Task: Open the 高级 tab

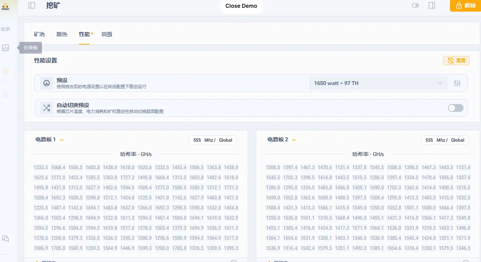Action: tap(107, 34)
